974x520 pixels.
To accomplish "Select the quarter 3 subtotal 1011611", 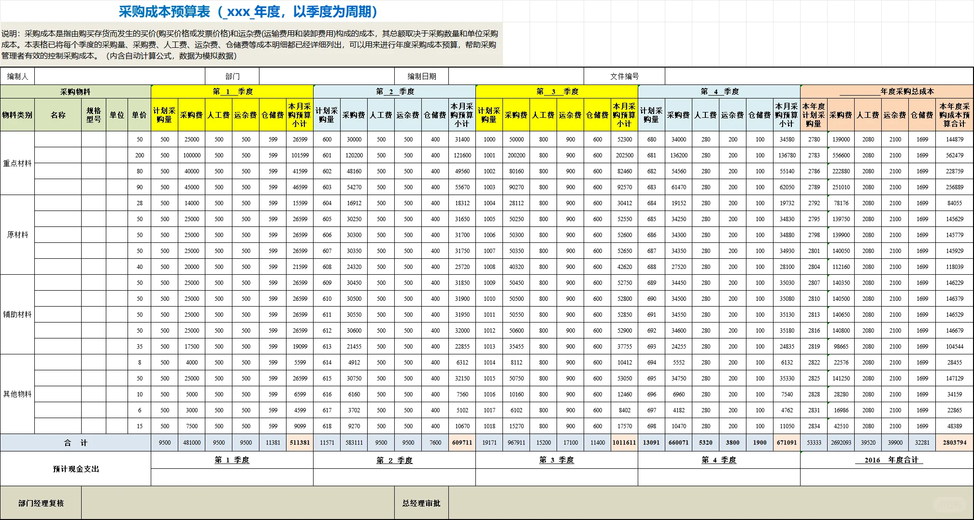I will click(625, 443).
